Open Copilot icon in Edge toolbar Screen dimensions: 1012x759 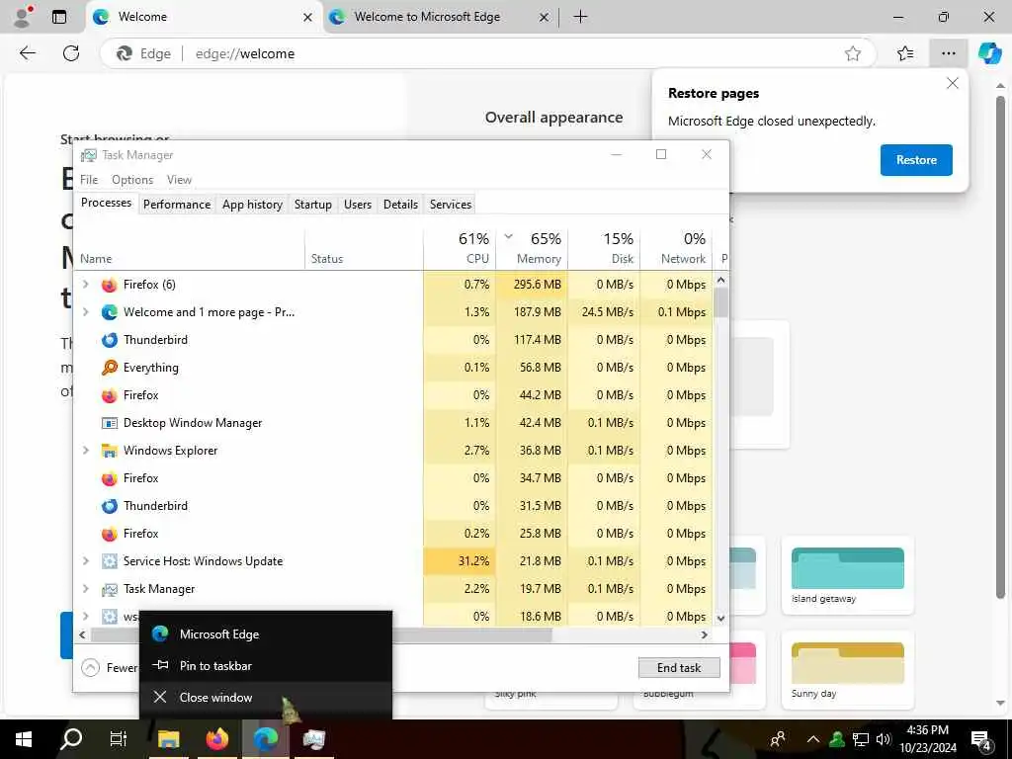tap(989, 53)
